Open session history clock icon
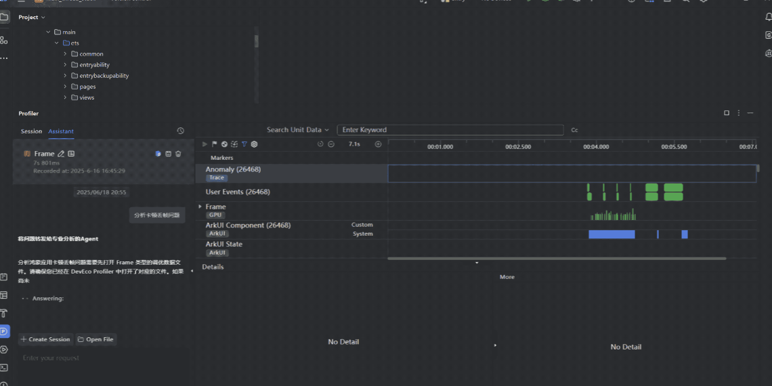Viewport: 772px width, 386px height. 180,131
